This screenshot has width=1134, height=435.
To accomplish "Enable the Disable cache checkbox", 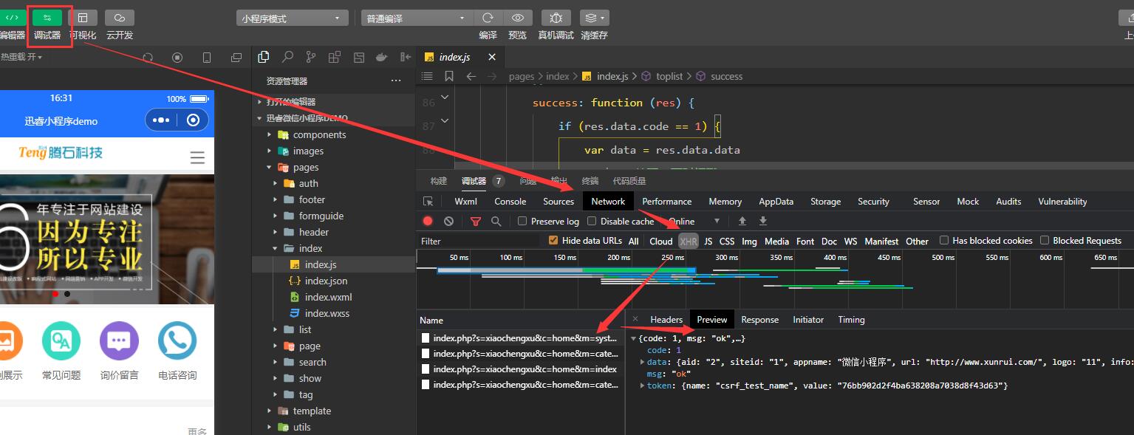I will (x=592, y=221).
